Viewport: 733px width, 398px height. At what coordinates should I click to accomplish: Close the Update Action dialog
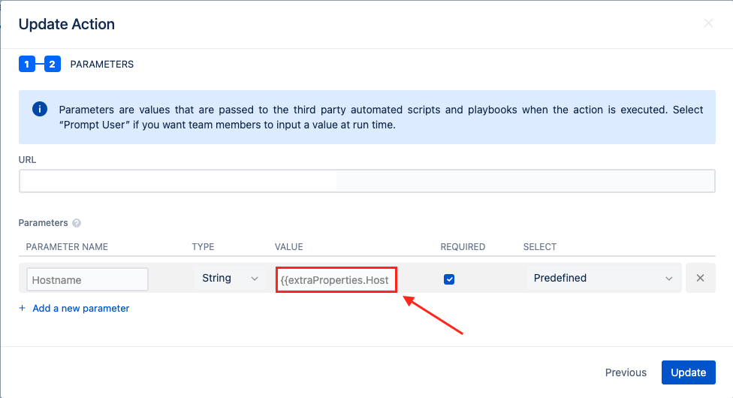pyautogui.click(x=708, y=23)
